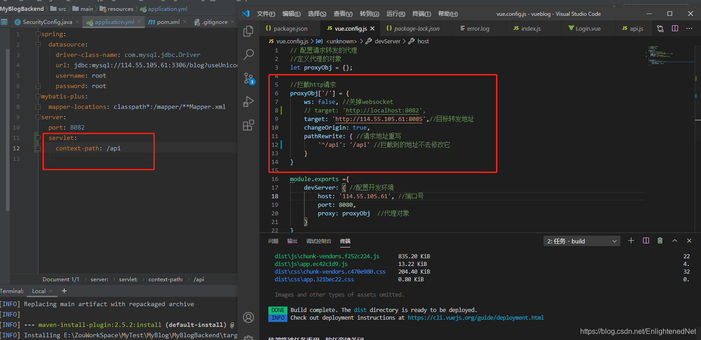Open the Extensions view in VS Code

point(248,125)
